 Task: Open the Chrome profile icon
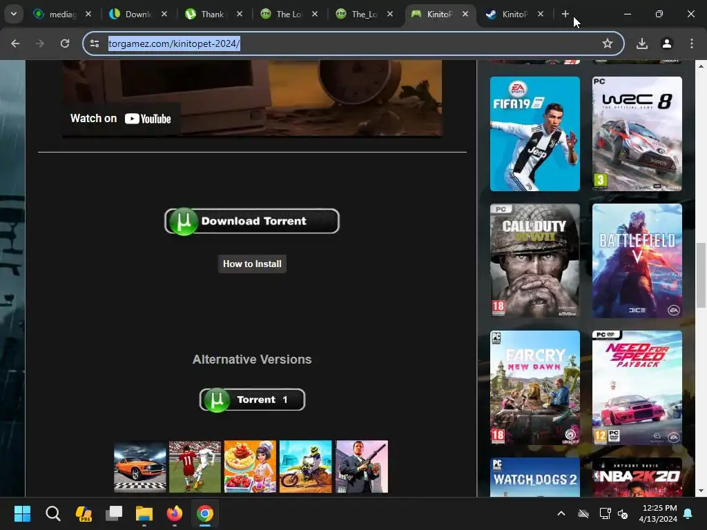coord(667,43)
